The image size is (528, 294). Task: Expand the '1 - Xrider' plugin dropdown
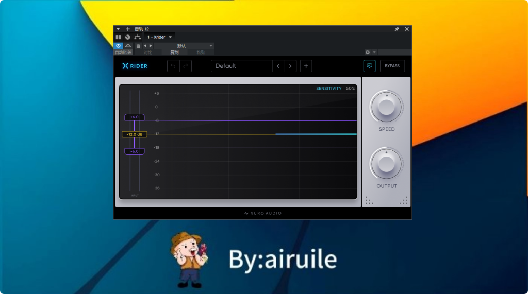pos(160,37)
